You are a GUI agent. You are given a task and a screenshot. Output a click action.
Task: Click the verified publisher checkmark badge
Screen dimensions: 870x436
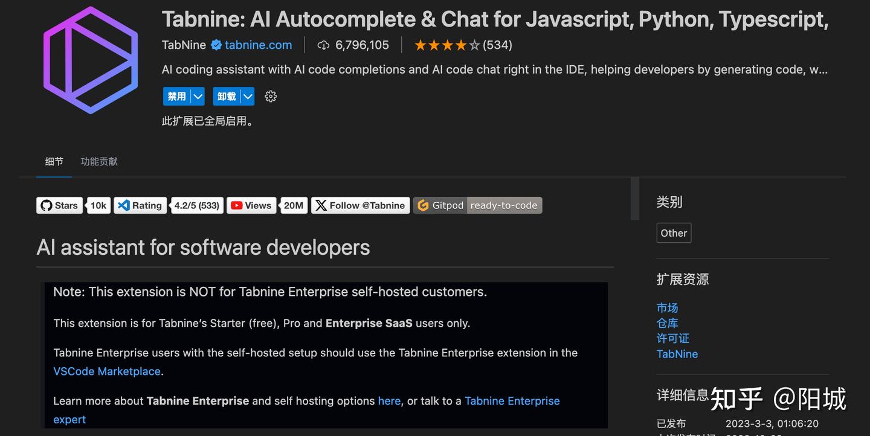216,45
